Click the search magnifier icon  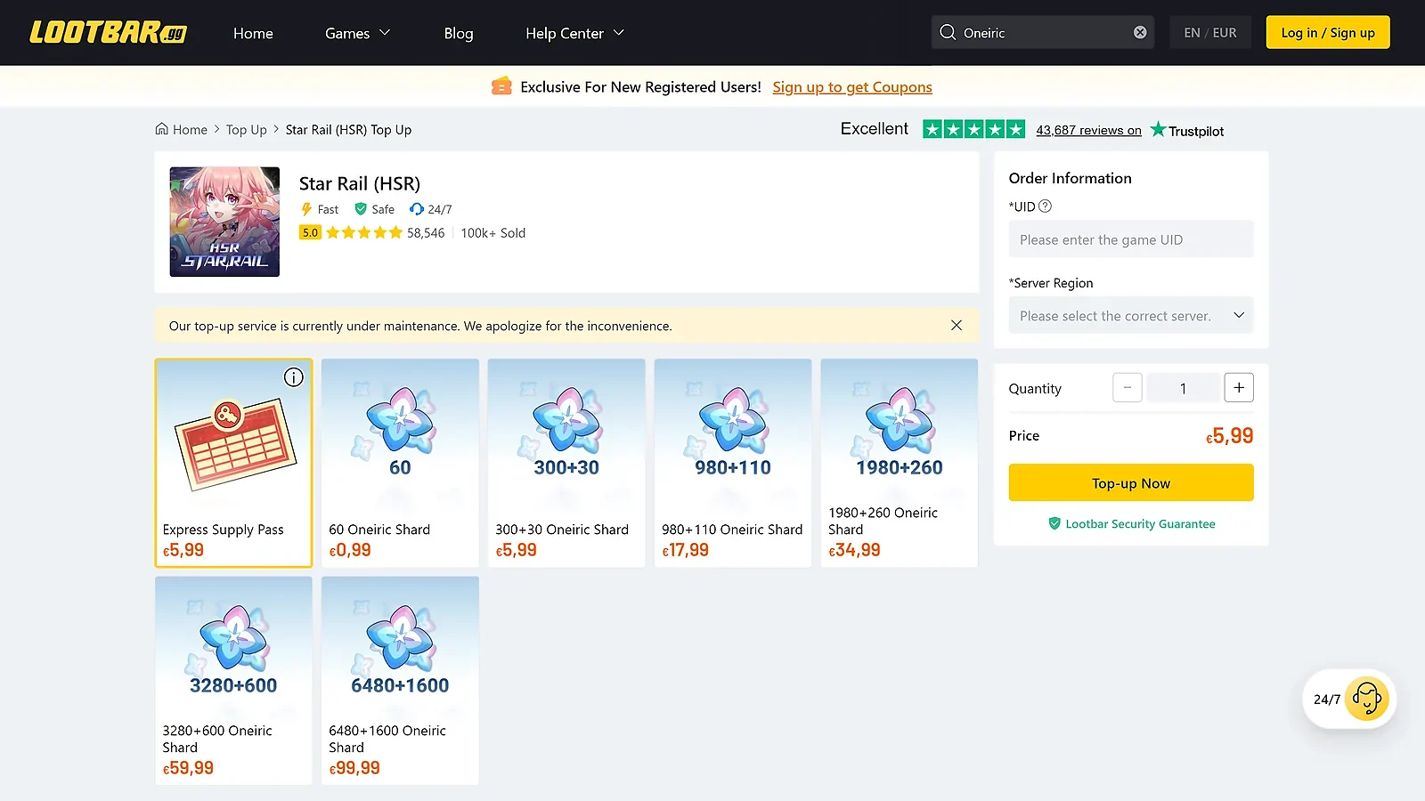(948, 32)
